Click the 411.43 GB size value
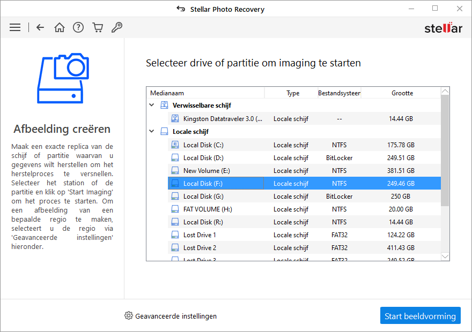This screenshot has width=472, height=332. click(401, 248)
